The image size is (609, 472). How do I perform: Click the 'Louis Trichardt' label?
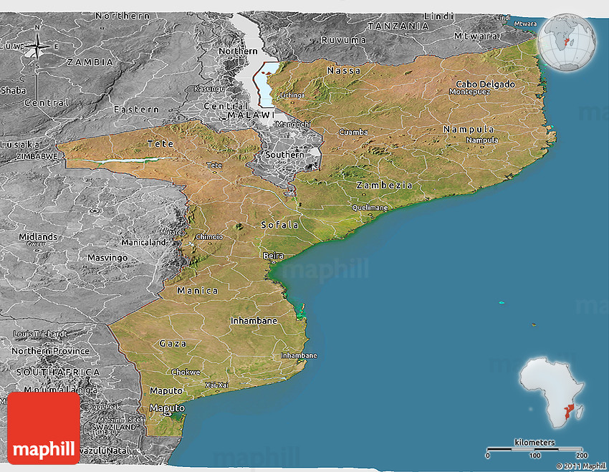coord(40,334)
